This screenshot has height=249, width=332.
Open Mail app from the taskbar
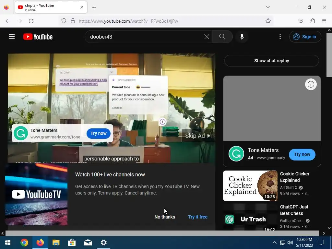[88, 243]
